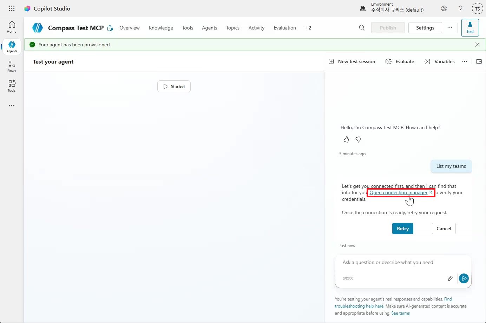Image resolution: width=486 pixels, height=323 pixels.
Task: Open Flows in the left sidebar
Action: 12,66
